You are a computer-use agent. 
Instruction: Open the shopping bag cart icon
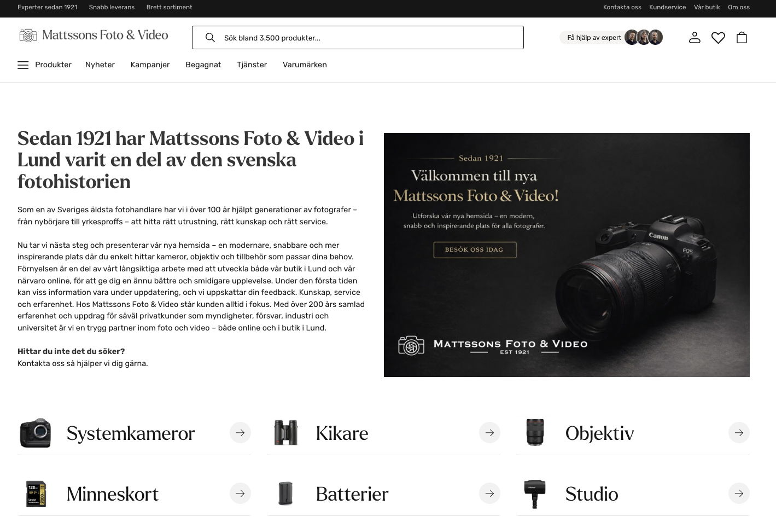742,37
